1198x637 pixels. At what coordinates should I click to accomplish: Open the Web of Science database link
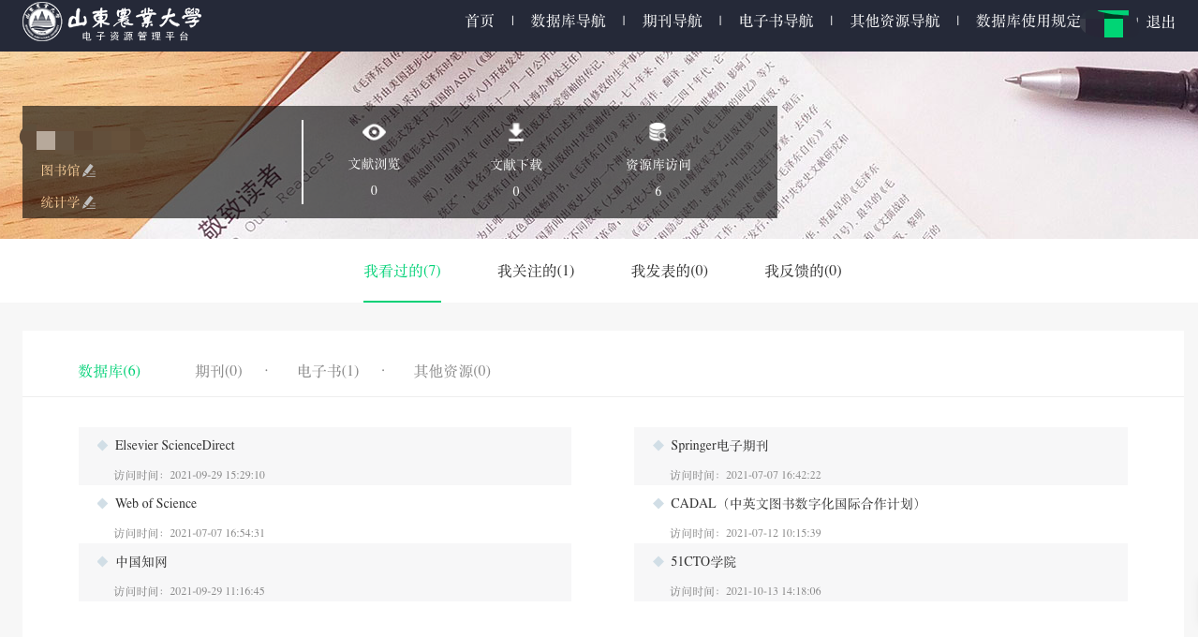[155, 504]
